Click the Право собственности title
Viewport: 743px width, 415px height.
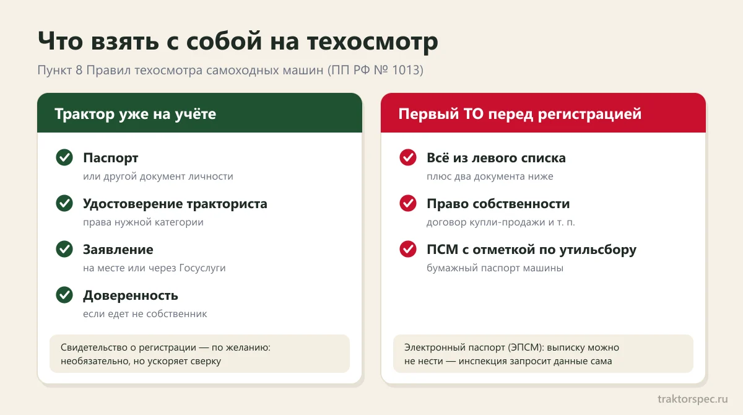click(x=498, y=204)
